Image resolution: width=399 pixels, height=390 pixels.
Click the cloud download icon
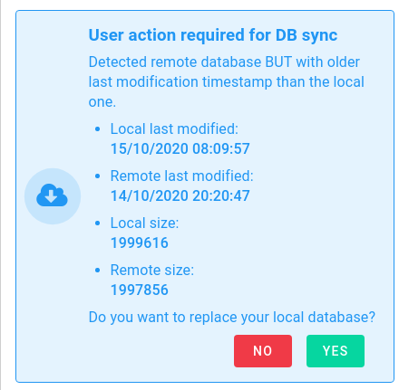point(52,195)
